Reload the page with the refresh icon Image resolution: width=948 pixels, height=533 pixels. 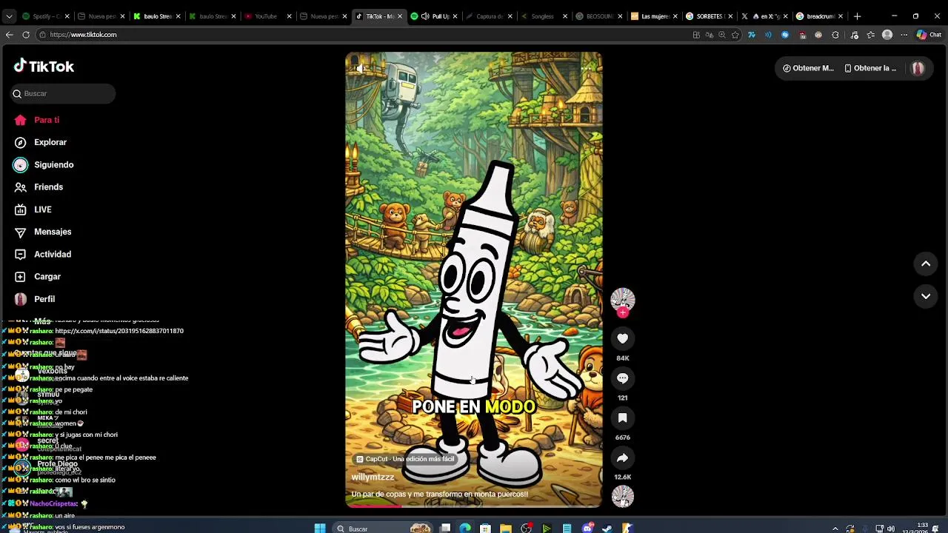pos(26,35)
